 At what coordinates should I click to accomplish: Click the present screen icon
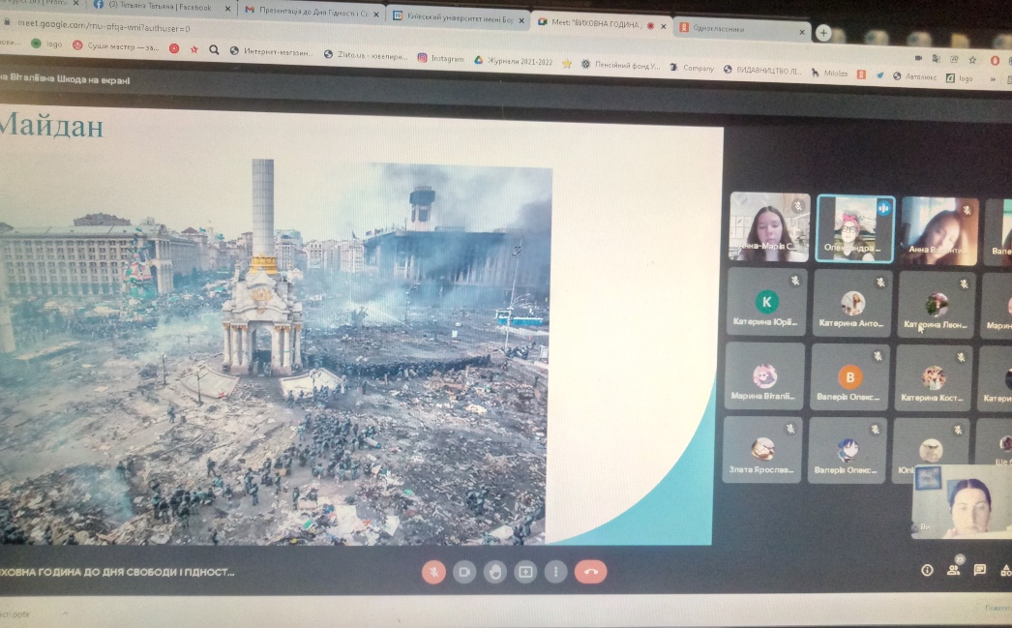[x=525, y=571]
